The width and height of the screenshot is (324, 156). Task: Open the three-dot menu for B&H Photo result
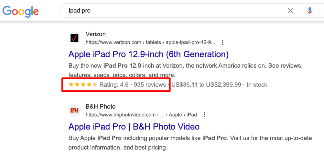(204, 114)
